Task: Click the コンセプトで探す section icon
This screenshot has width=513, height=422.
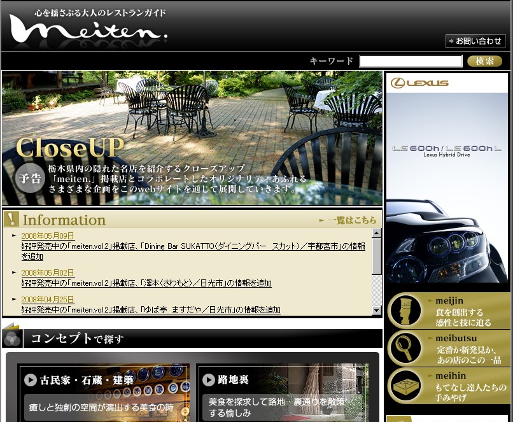Action: point(13,337)
